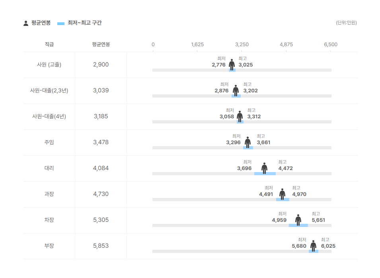Click the blue salary range bar for 차장
Viewport: 380px width, 278px height.
click(298, 225)
